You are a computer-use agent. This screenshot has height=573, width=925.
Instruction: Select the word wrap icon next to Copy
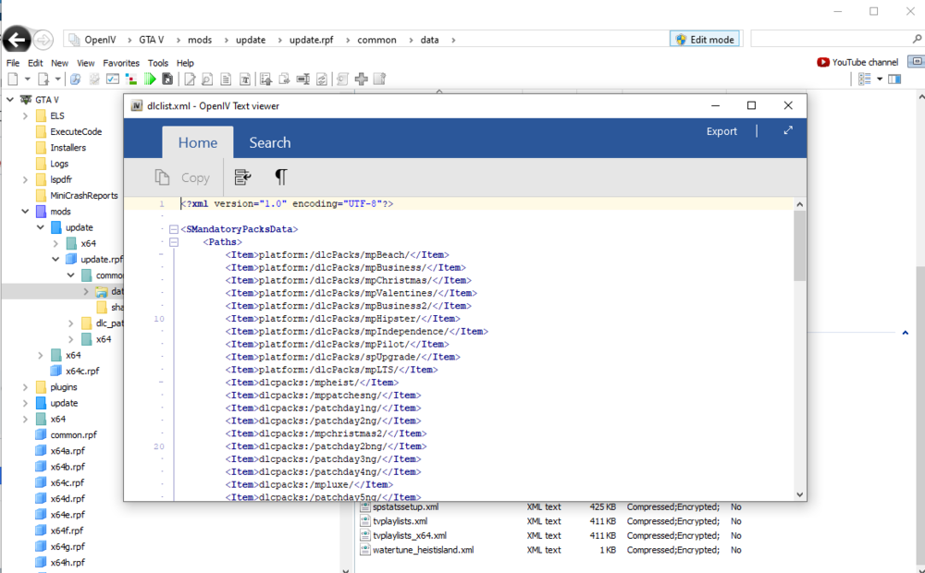click(x=243, y=177)
